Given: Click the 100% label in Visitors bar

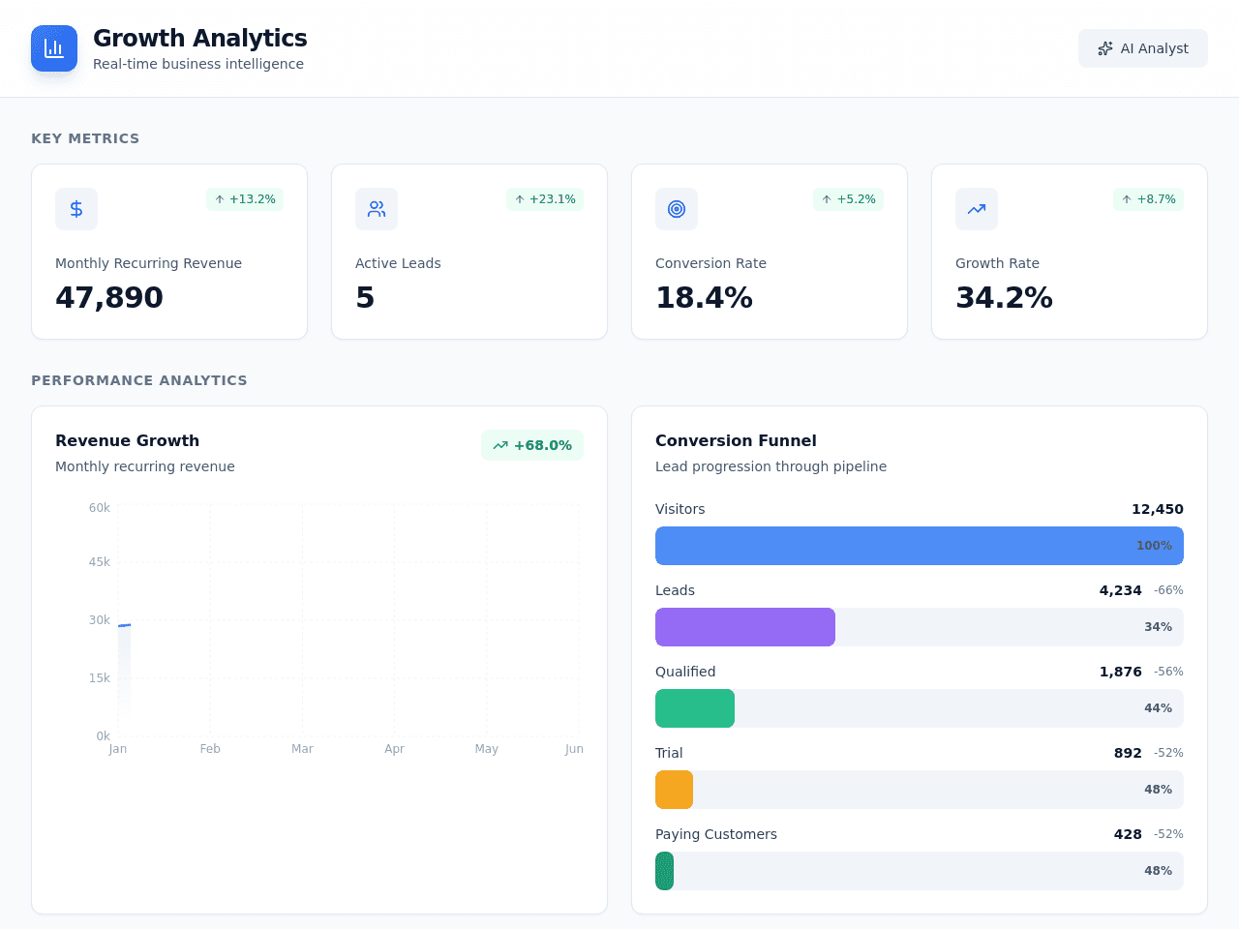Looking at the screenshot, I should click(1154, 546).
